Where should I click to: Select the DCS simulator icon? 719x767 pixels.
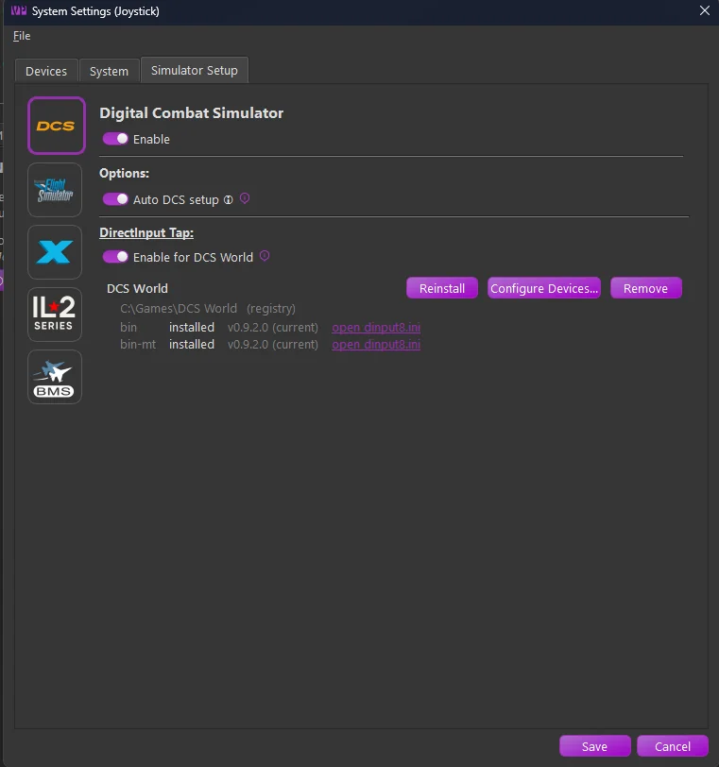[x=57, y=126]
